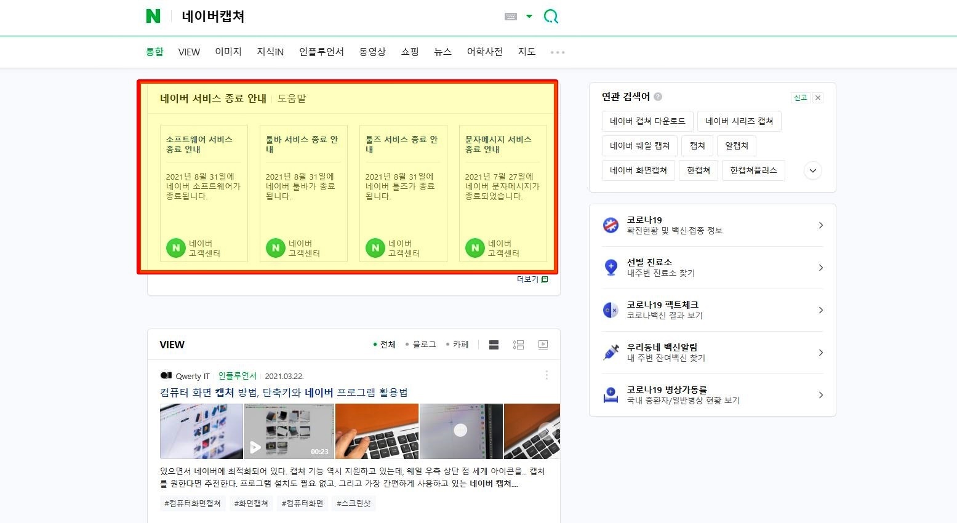Open the 도움말 link in notice header
This screenshot has height=523, width=957.
[x=292, y=98]
